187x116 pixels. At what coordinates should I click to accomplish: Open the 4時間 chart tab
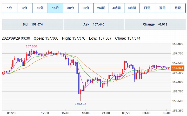tap(117, 8)
